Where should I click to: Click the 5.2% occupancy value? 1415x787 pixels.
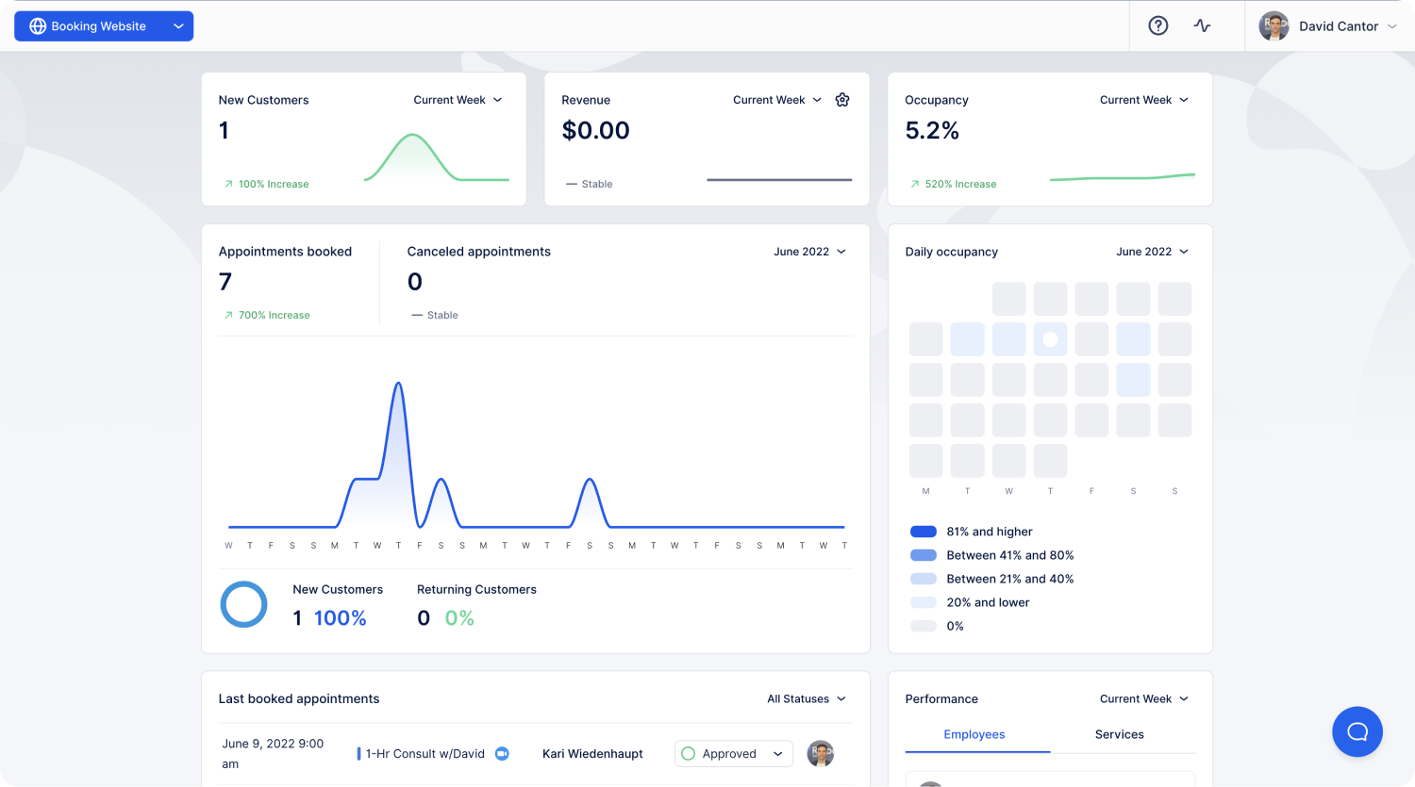coord(932,131)
